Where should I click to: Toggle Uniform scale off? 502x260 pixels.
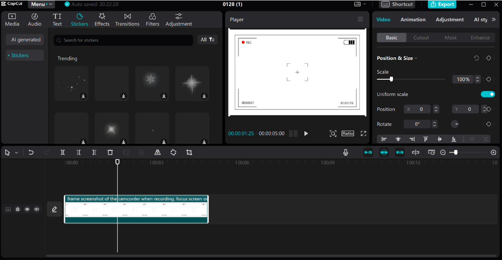click(x=488, y=94)
